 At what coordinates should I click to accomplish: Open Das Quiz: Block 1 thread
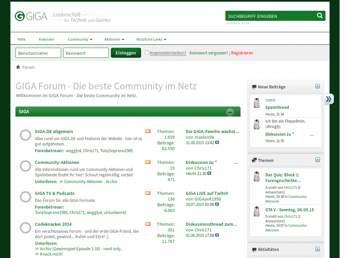[x=283, y=178]
